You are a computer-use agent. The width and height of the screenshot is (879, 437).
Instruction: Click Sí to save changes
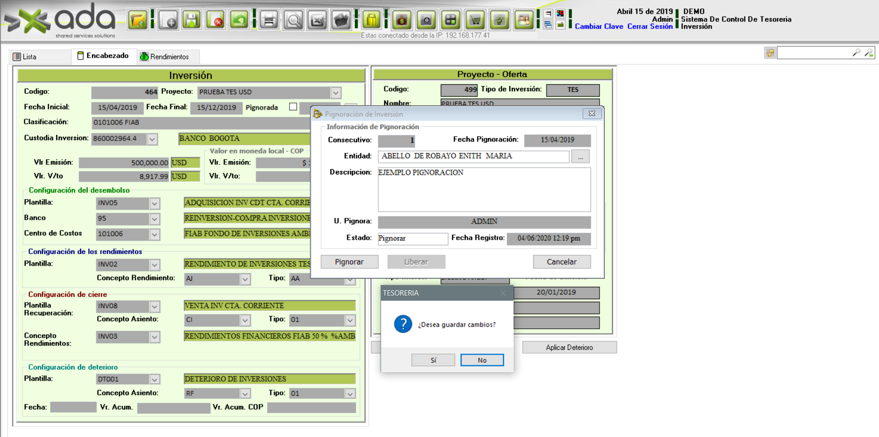click(433, 360)
